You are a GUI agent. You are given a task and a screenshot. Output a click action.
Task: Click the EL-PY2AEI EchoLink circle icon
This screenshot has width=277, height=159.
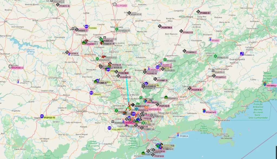click(x=115, y=5)
